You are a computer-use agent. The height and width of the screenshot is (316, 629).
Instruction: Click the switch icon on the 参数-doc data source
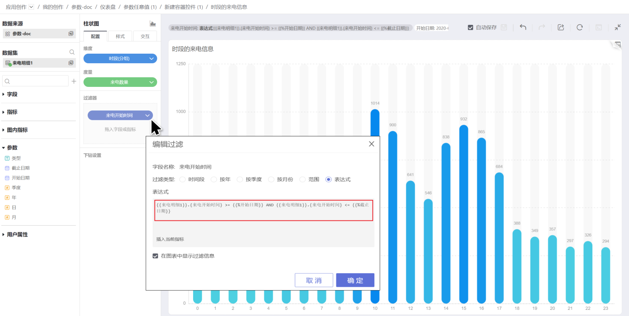pyautogui.click(x=71, y=34)
